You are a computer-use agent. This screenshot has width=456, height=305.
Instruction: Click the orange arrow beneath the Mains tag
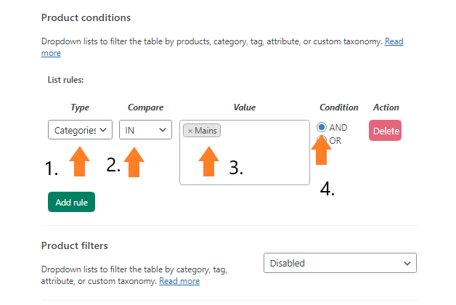click(209, 161)
